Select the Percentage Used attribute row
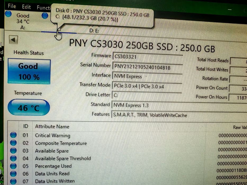The width and height of the screenshot is (247, 185). click(128, 165)
